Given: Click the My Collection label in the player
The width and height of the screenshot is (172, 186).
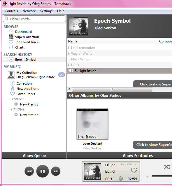Looking at the screenshot, I should (x=129, y=164).
